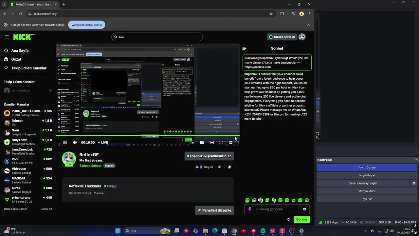
Task: Click Panelleri düzenle button
Action: tap(214, 210)
